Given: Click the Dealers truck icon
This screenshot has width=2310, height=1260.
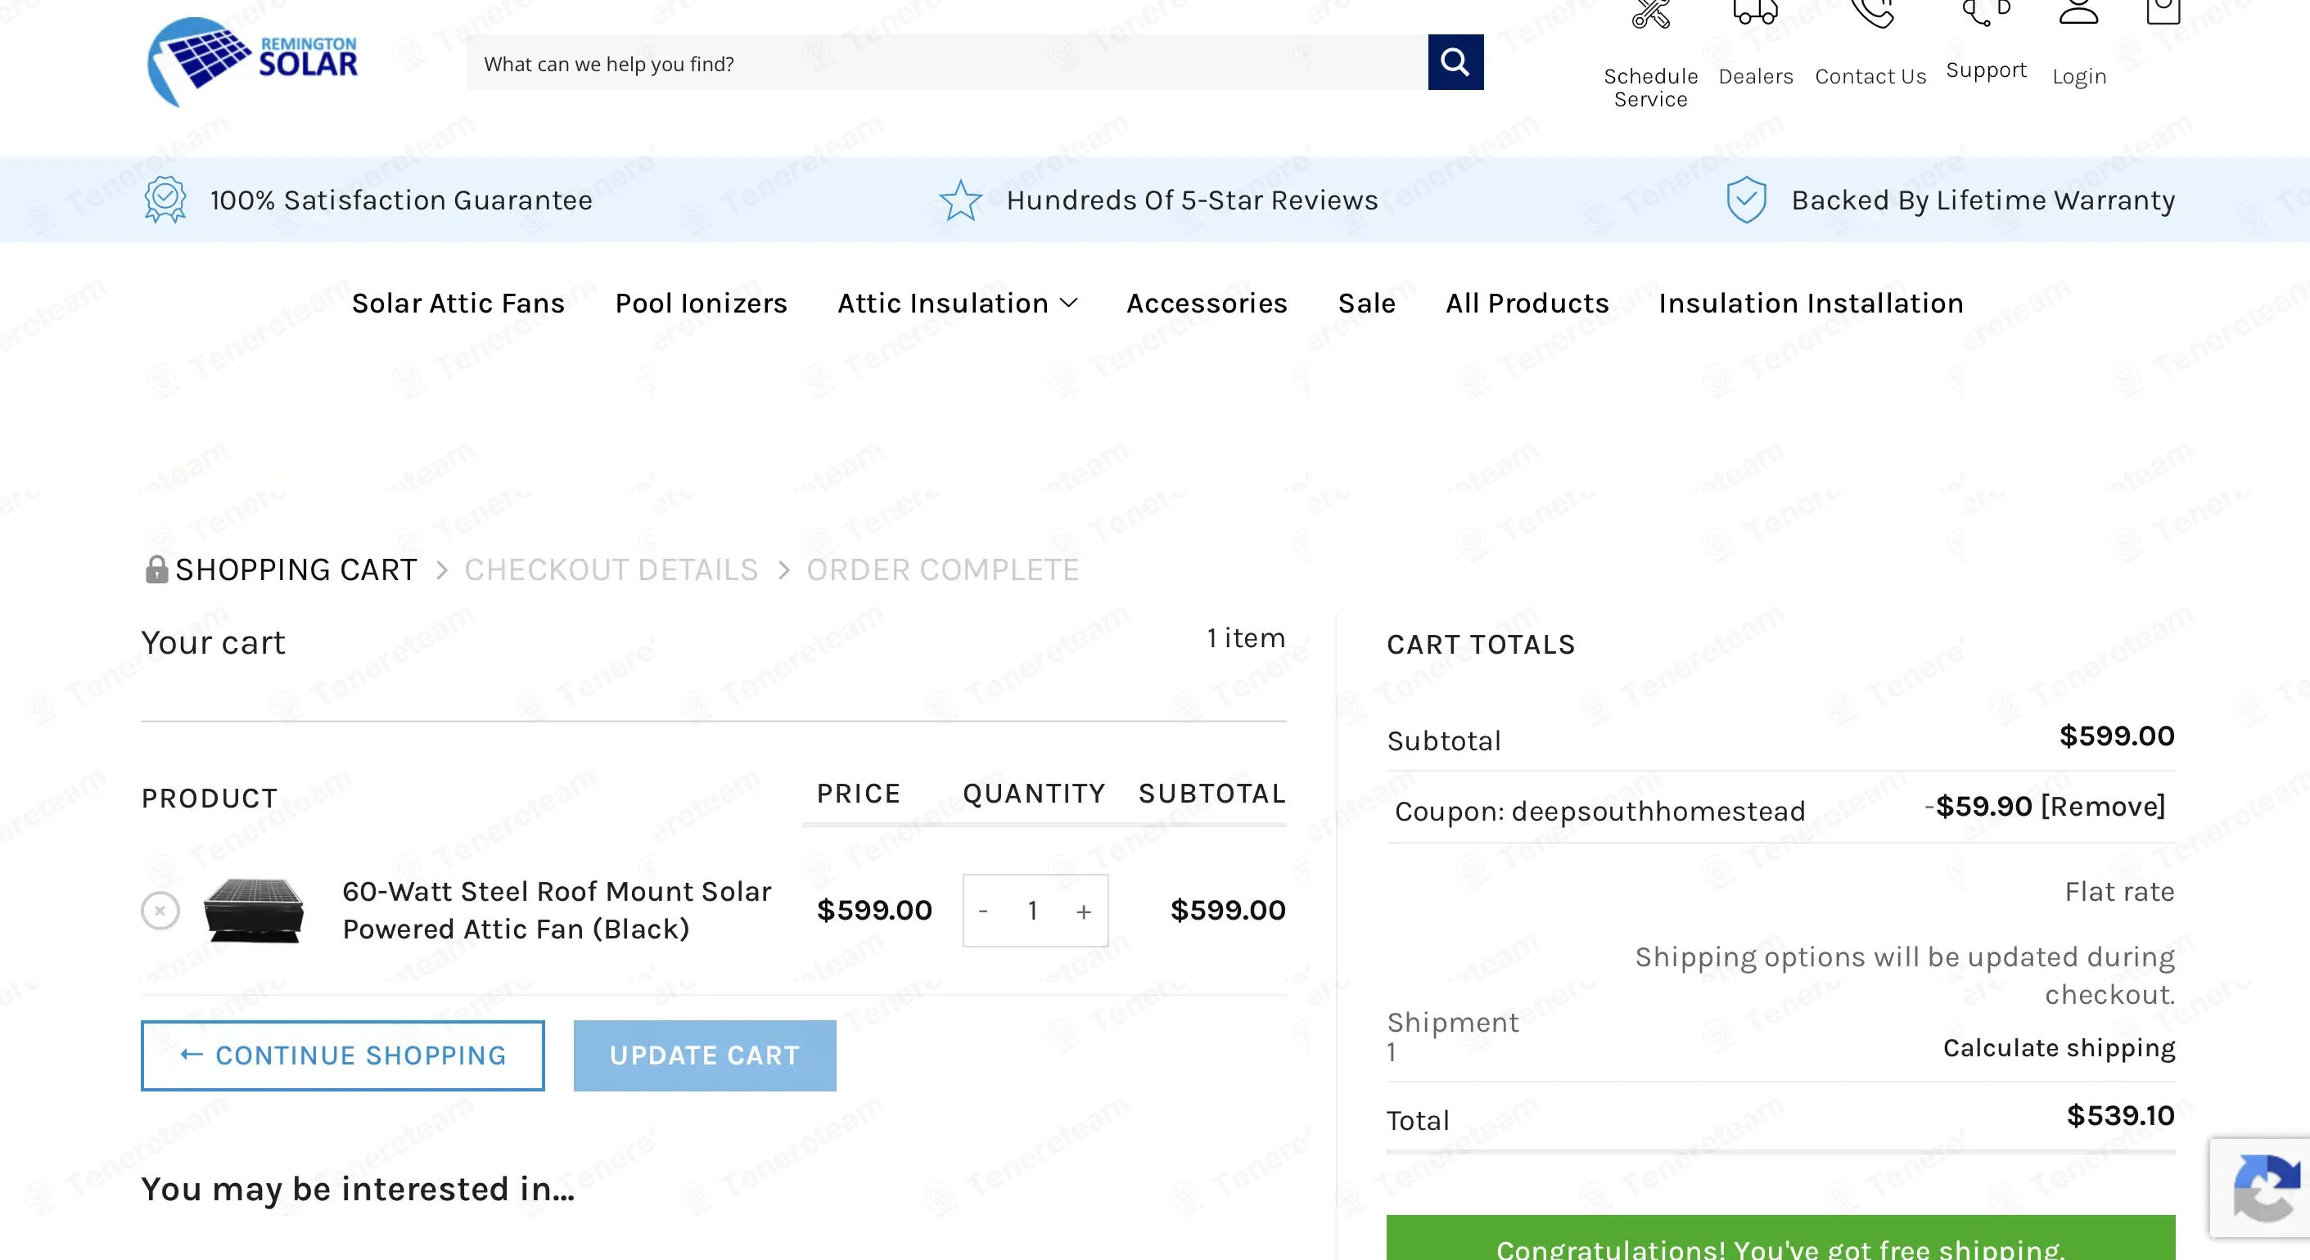Looking at the screenshot, I should pyautogui.click(x=1755, y=11).
